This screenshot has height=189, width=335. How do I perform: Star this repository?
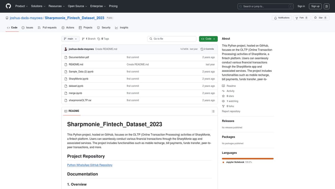tap(320, 18)
